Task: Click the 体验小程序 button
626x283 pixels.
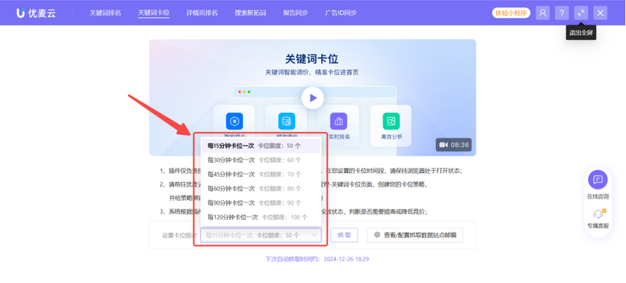Action: coord(511,13)
